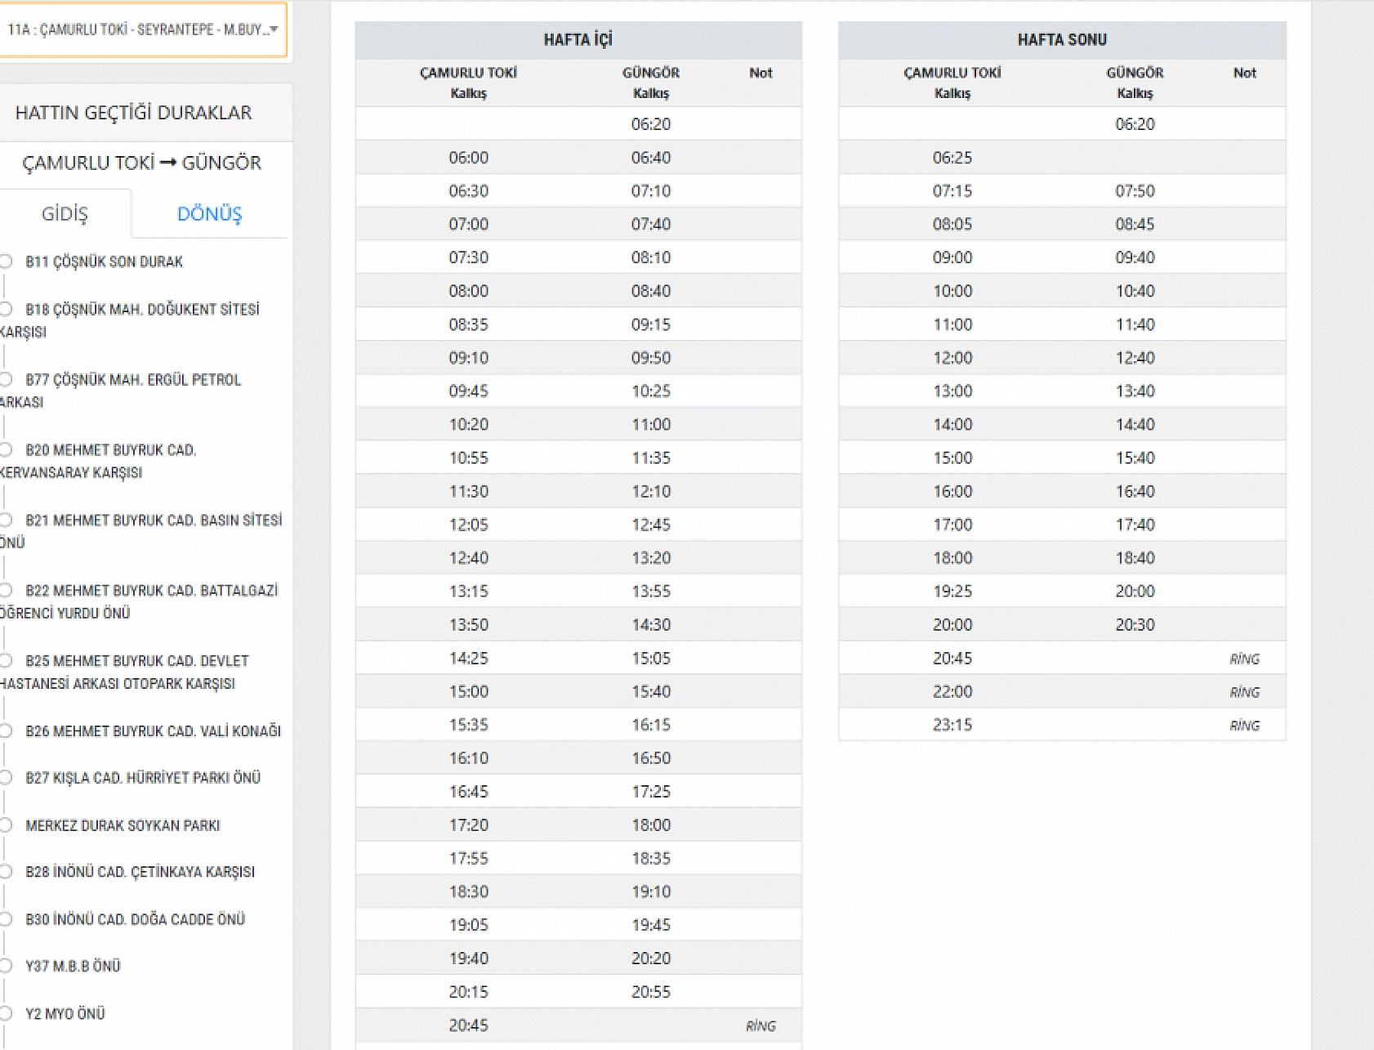
Task: Select the Y2 MYO Önü stop
Action: coord(65,1014)
